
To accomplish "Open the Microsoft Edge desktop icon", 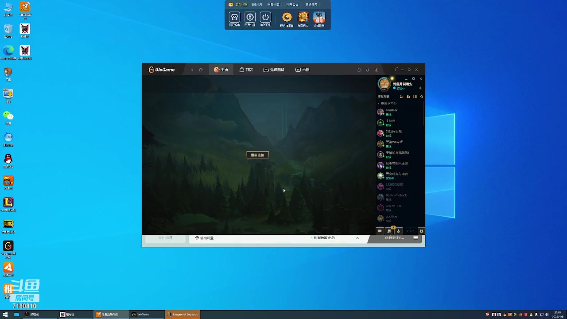I will pyautogui.click(x=8, y=52).
